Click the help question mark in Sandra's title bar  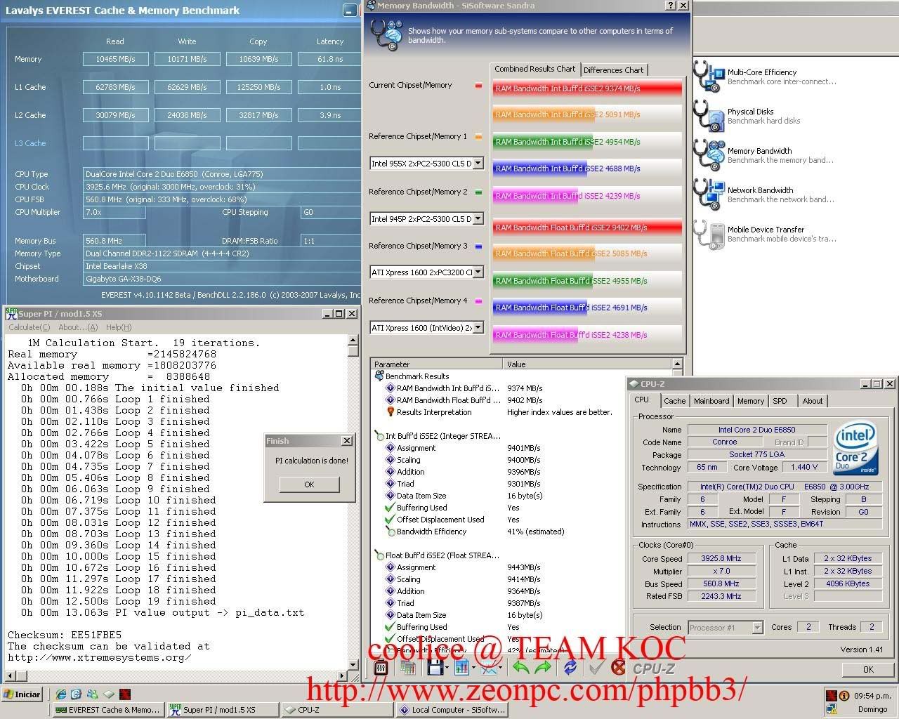coord(671,6)
